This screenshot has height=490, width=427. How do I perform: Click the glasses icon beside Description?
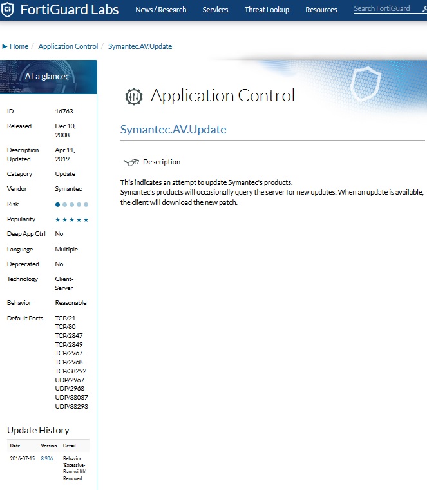pyautogui.click(x=131, y=162)
